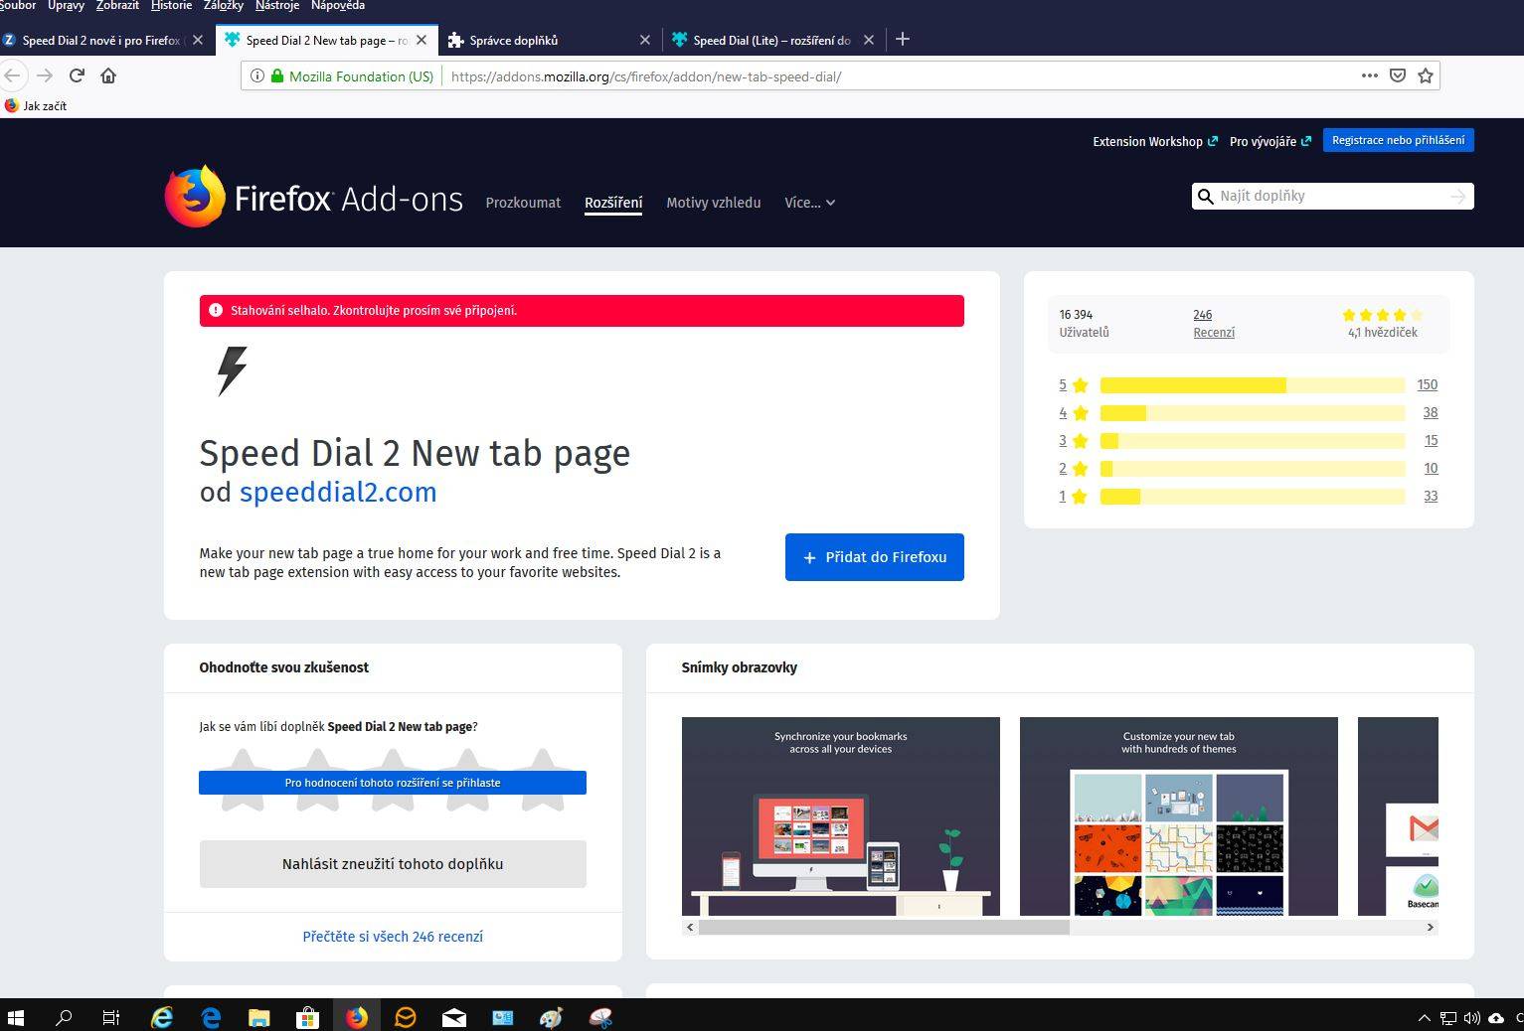Submit search with the arrow icon
The height and width of the screenshot is (1031, 1524).
(1457, 197)
